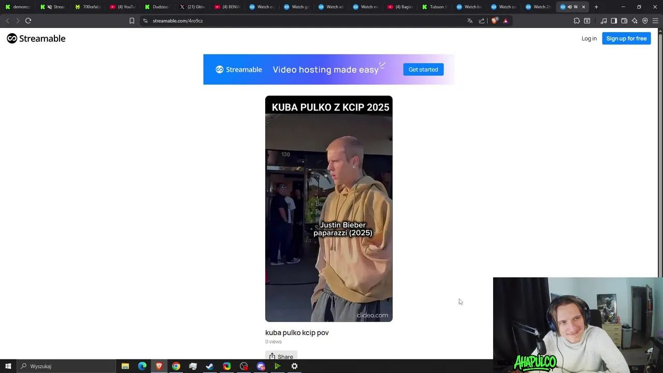Open the tab search icon in toolbar
This screenshot has height=373, width=663.
click(x=587, y=21)
